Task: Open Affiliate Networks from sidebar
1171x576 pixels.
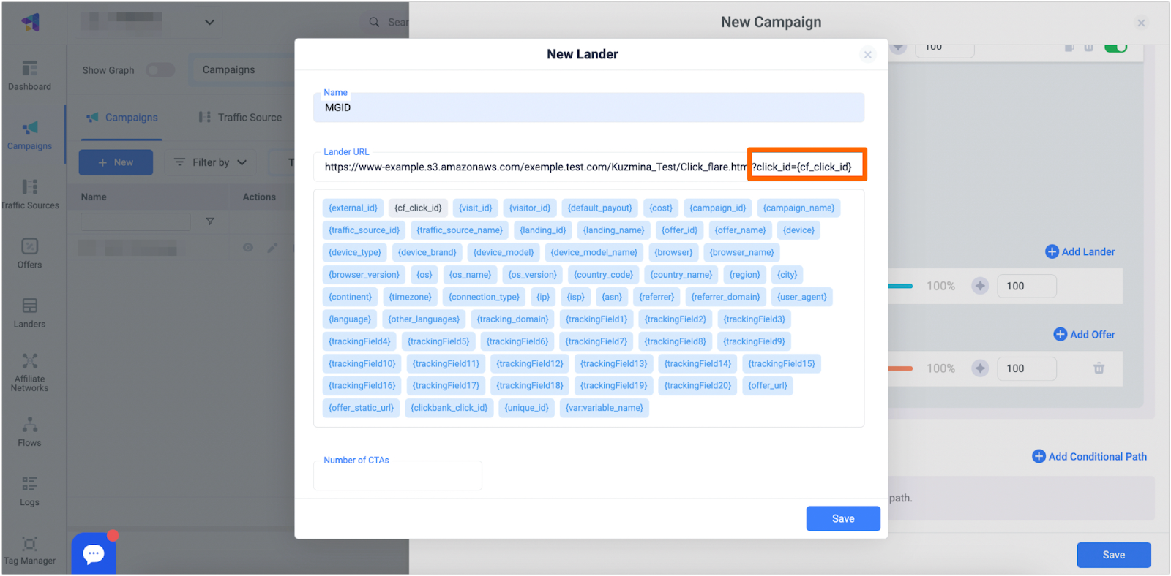Action: 29,371
